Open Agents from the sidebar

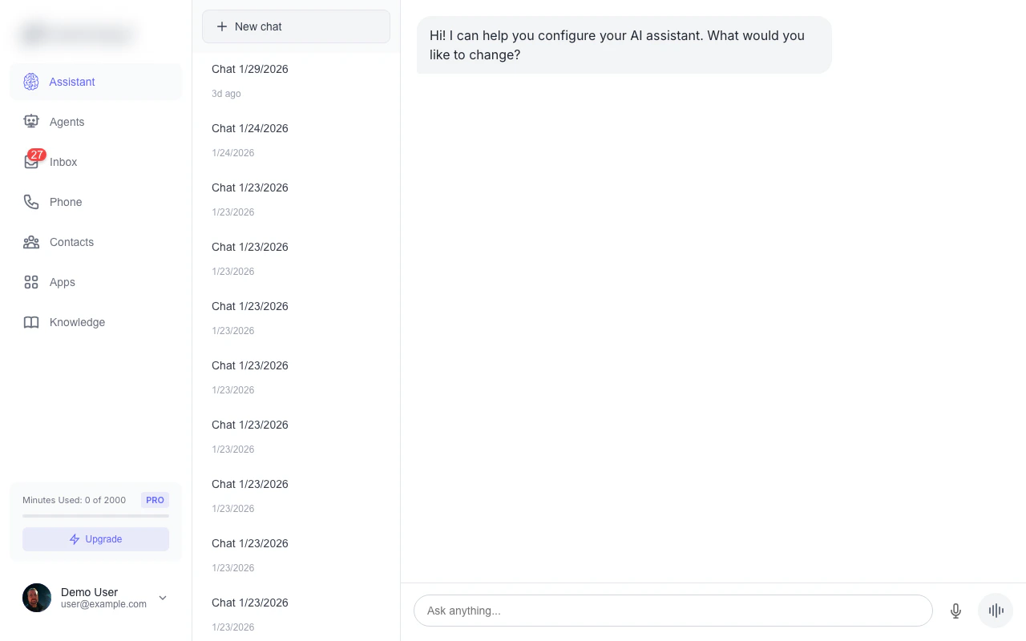click(67, 122)
